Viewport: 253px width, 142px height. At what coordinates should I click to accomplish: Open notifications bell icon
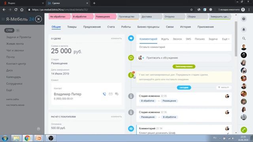click(244, 30)
